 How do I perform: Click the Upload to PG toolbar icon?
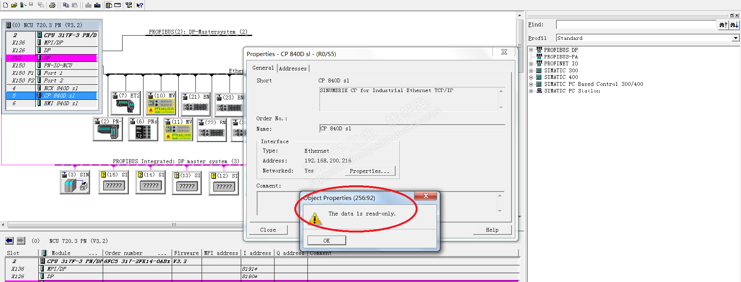(x=97, y=5)
